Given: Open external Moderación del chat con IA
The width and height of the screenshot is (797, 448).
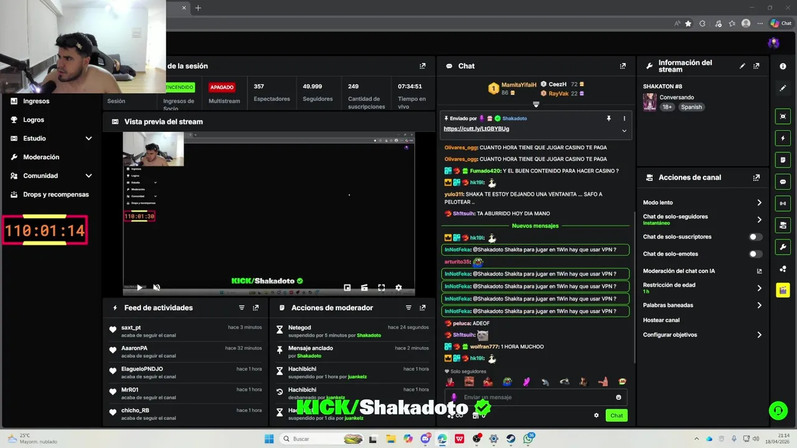Looking at the screenshot, I should click(759, 271).
